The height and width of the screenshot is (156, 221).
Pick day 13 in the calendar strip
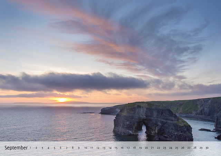(x=104, y=148)
